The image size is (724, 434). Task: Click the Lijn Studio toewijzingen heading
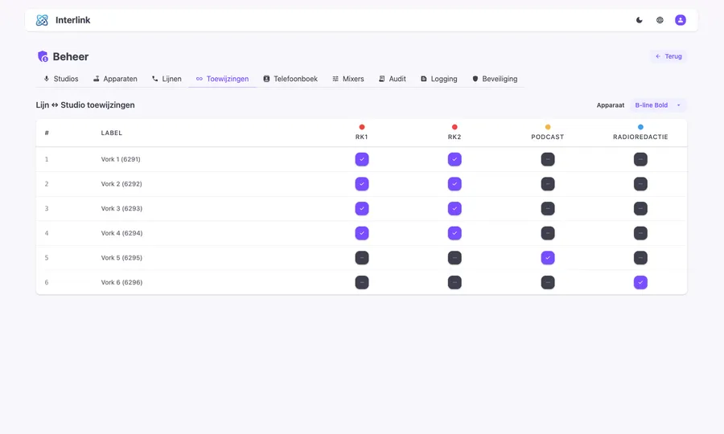[x=85, y=105]
